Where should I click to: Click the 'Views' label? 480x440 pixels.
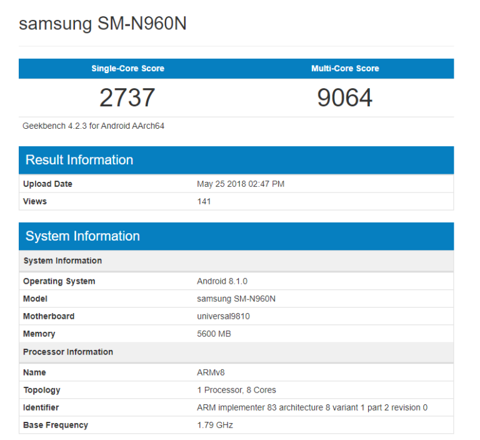point(35,201)
